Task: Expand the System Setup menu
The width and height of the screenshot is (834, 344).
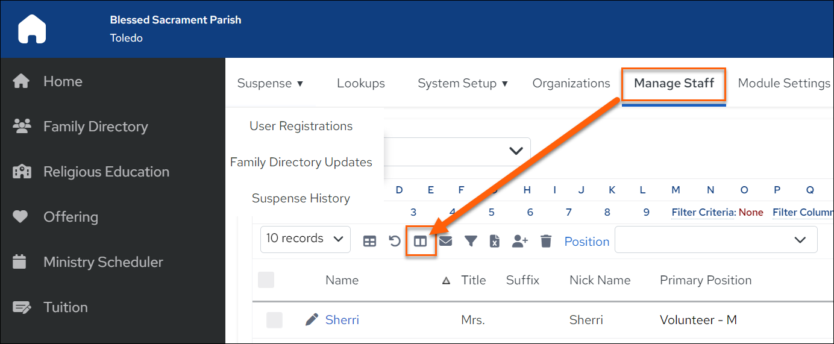Action: 463,84
